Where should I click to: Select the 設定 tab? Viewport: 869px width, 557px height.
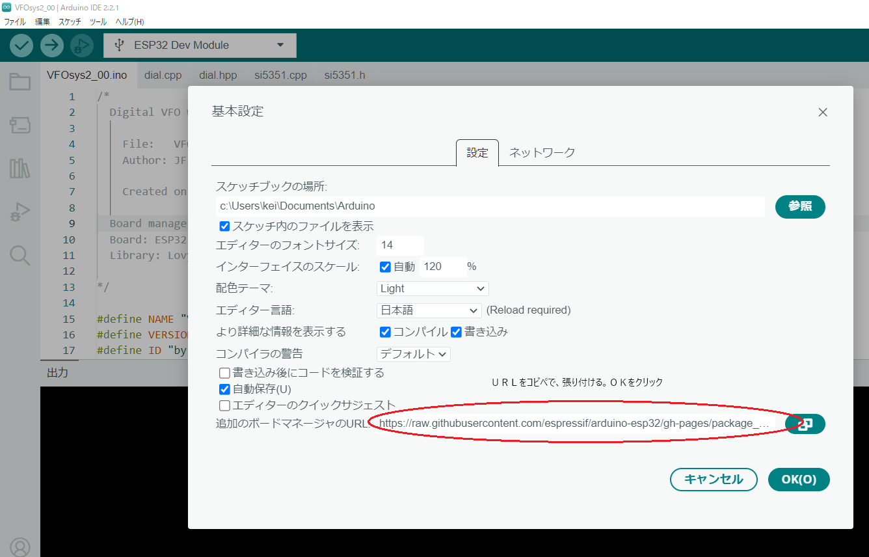[477, 153]
